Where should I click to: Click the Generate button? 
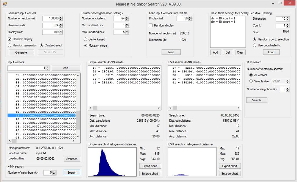(x=21, y=52)
